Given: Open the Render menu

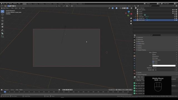Looking at the screenshot, I should point(10,4).
